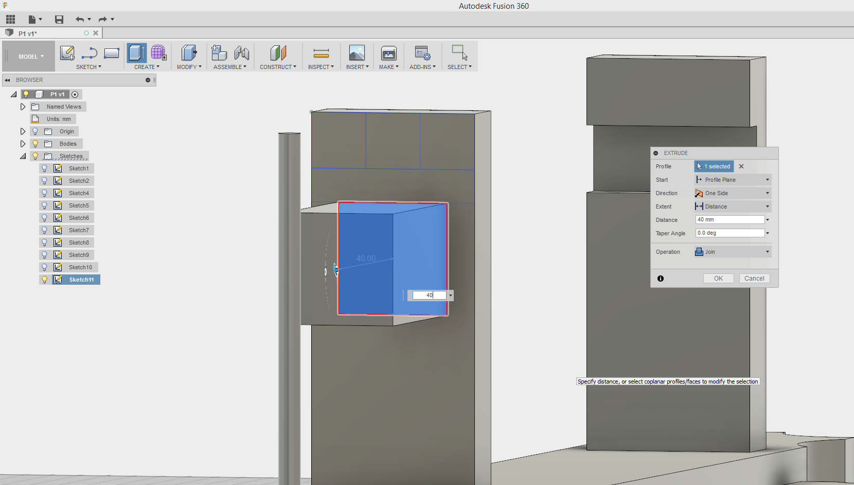The height and width of the screenshot is (485, 854).
Task: Open the CONSTRUCT menu
Action: point(278,67)
